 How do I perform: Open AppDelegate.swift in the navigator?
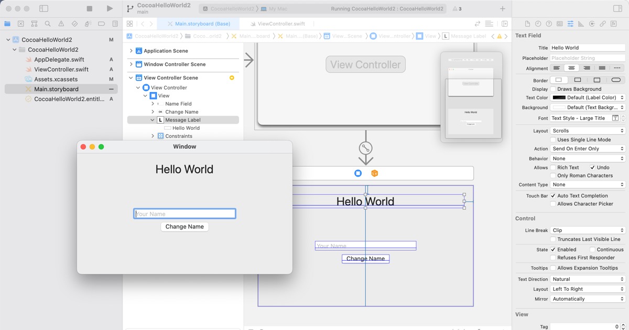point(59,60)
